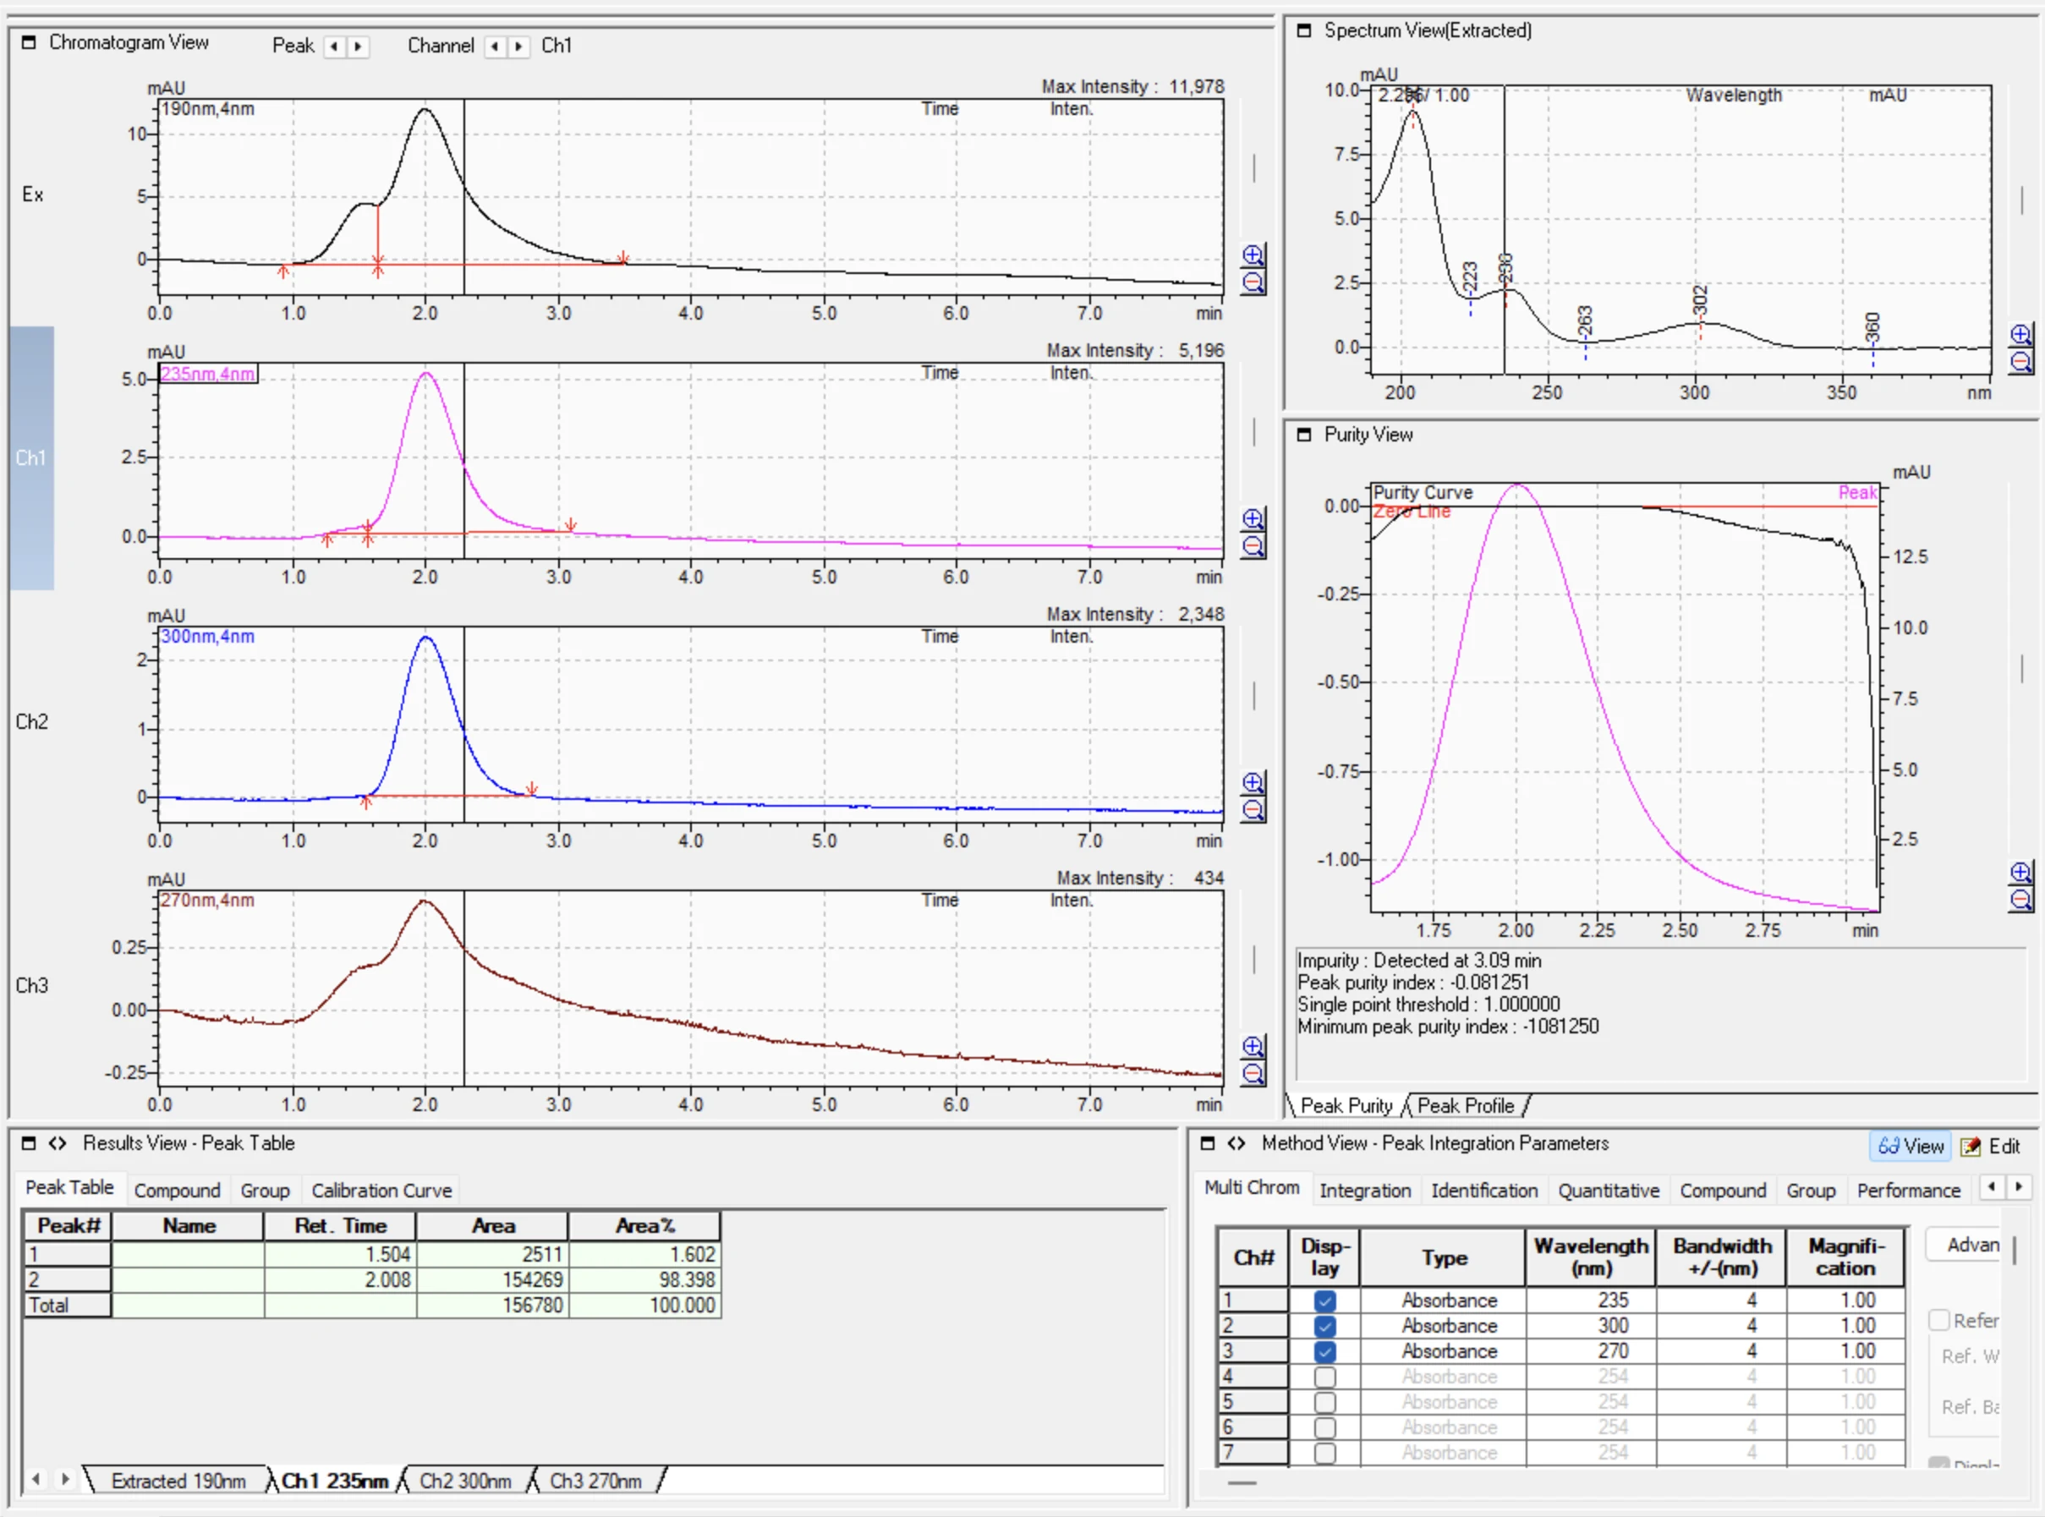This screenshot has height=1517, width=2045.
Task: Select retention time cell 2.008
Action: (x=341, y=1280)
